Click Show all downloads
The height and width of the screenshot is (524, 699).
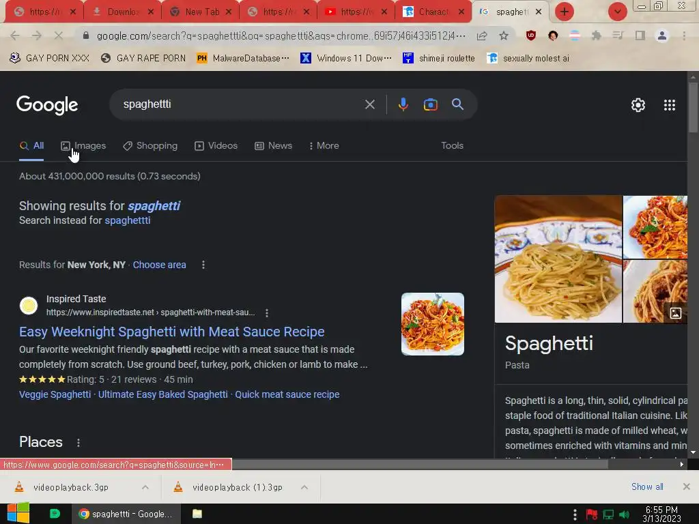(647, 486)
